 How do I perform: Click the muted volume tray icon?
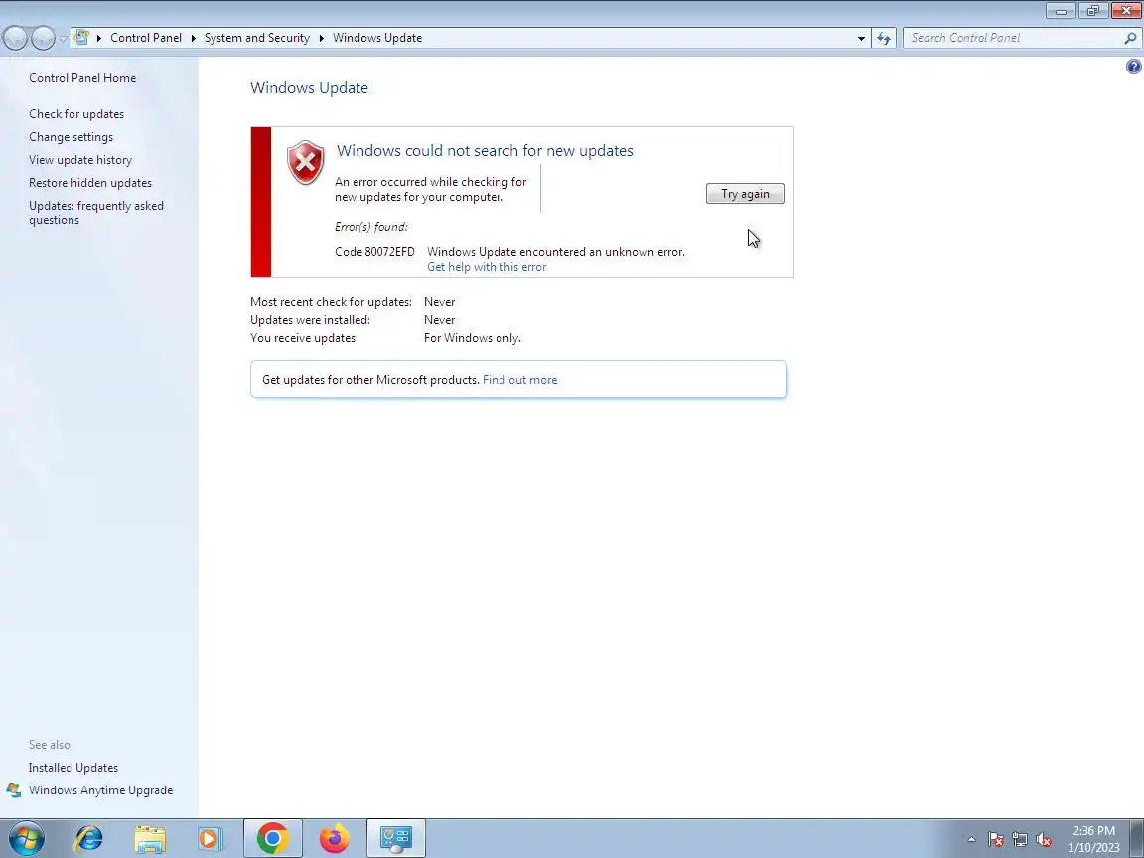pyautogui.click(x=1044, y=840)
